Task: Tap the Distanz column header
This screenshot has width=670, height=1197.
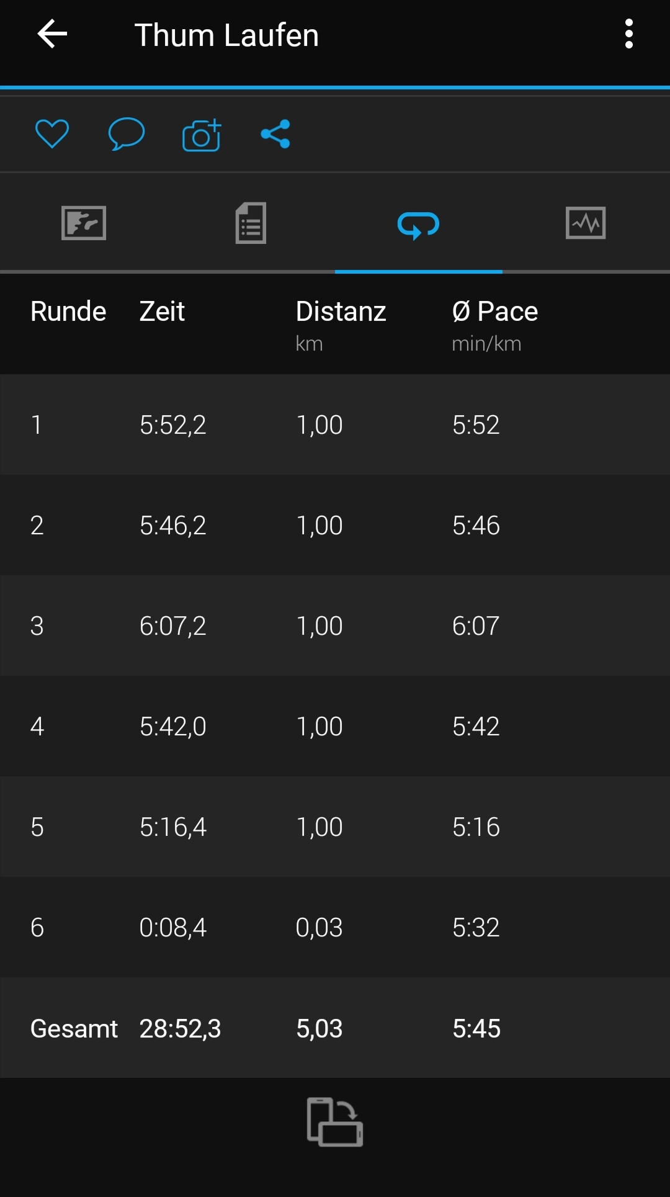Action: pyautogui.click(x=341, y=312)
